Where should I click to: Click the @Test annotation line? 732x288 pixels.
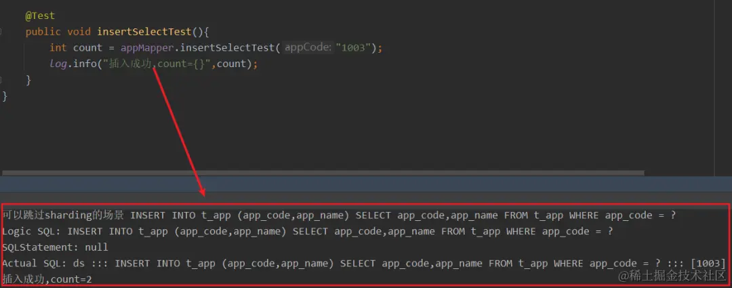(40, 16)
